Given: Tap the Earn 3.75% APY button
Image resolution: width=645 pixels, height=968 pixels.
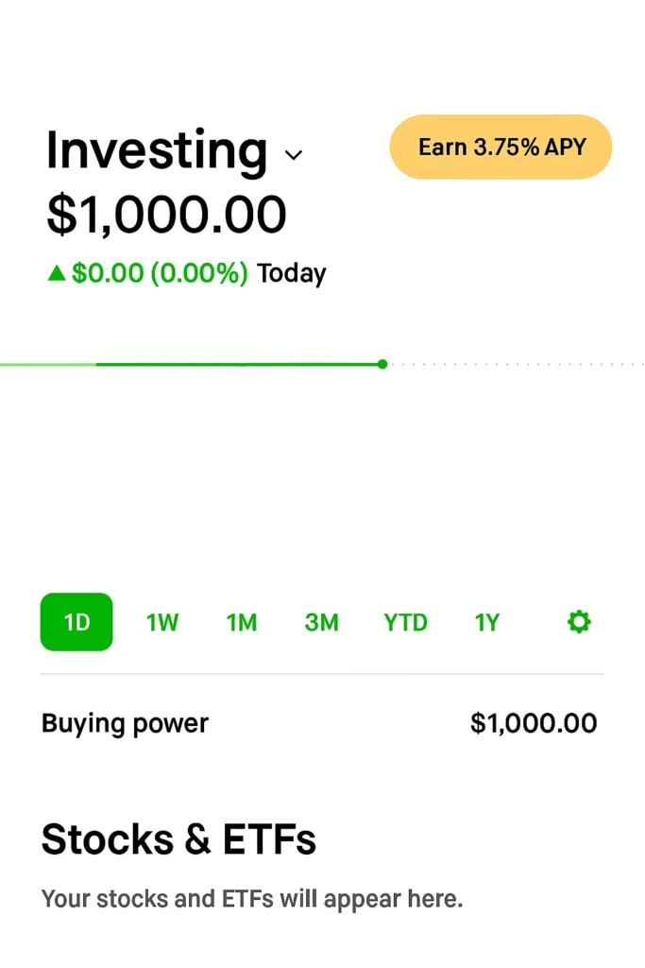Looking at the screenshot, I should [501, 147].
